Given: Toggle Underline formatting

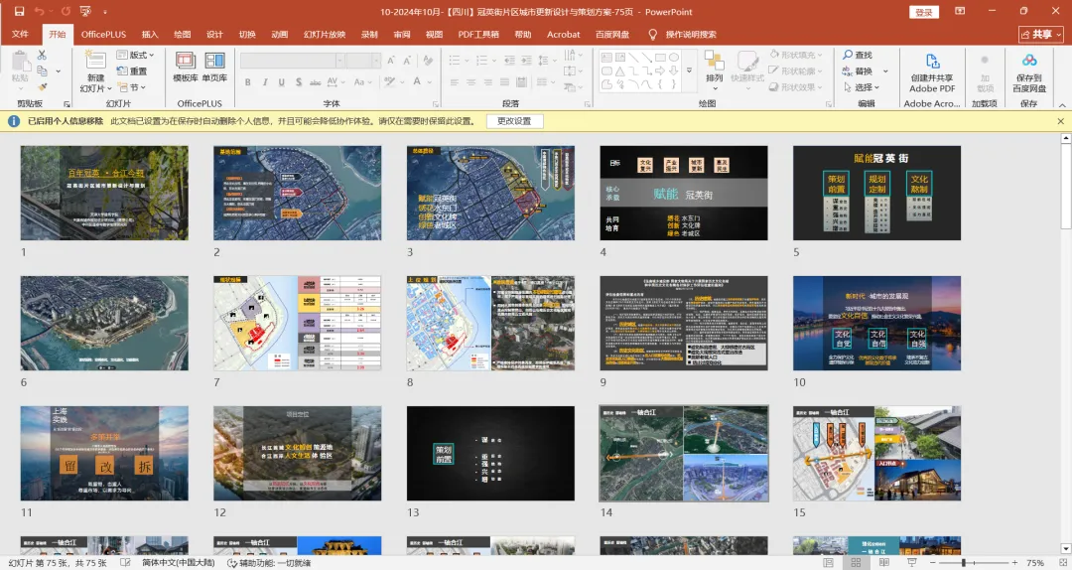Looking at the screenshot, I should (282, 82).
